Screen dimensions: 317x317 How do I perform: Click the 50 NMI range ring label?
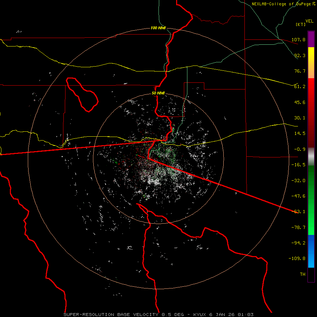coord(158,93)
